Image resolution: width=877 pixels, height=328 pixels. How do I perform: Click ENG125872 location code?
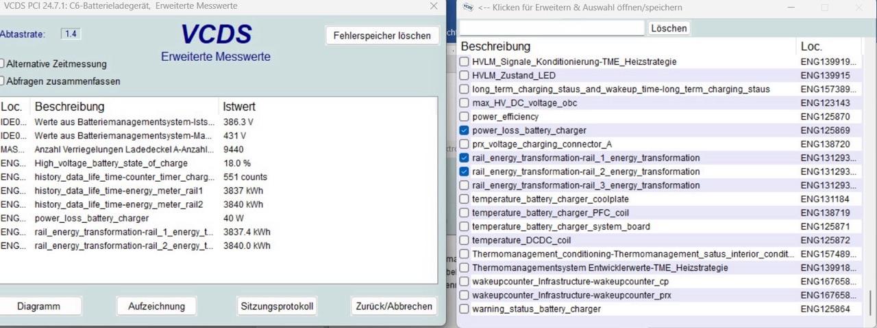825,240
